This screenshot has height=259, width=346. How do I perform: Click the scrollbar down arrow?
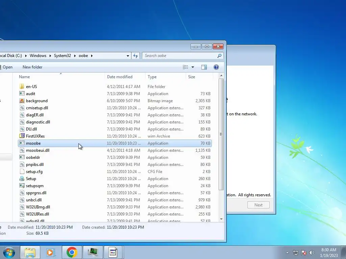(221, 219)
